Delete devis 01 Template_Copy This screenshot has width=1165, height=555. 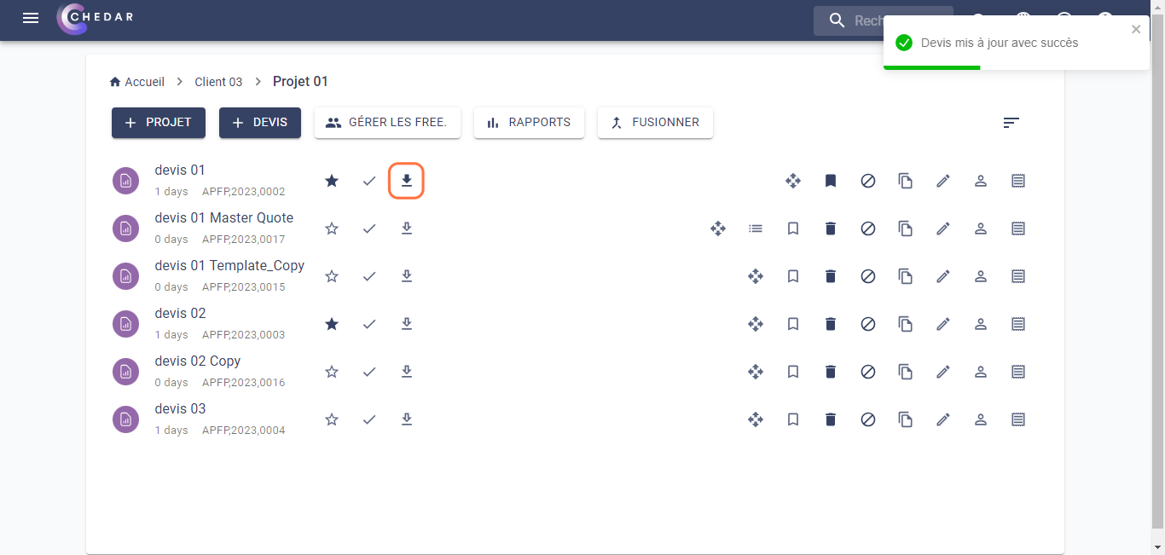pos(831,276)
